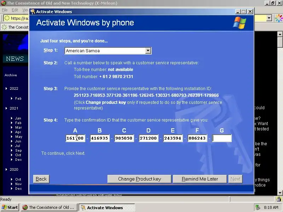
Task: Select The Coexist browser tab
Action: (15, 27)
